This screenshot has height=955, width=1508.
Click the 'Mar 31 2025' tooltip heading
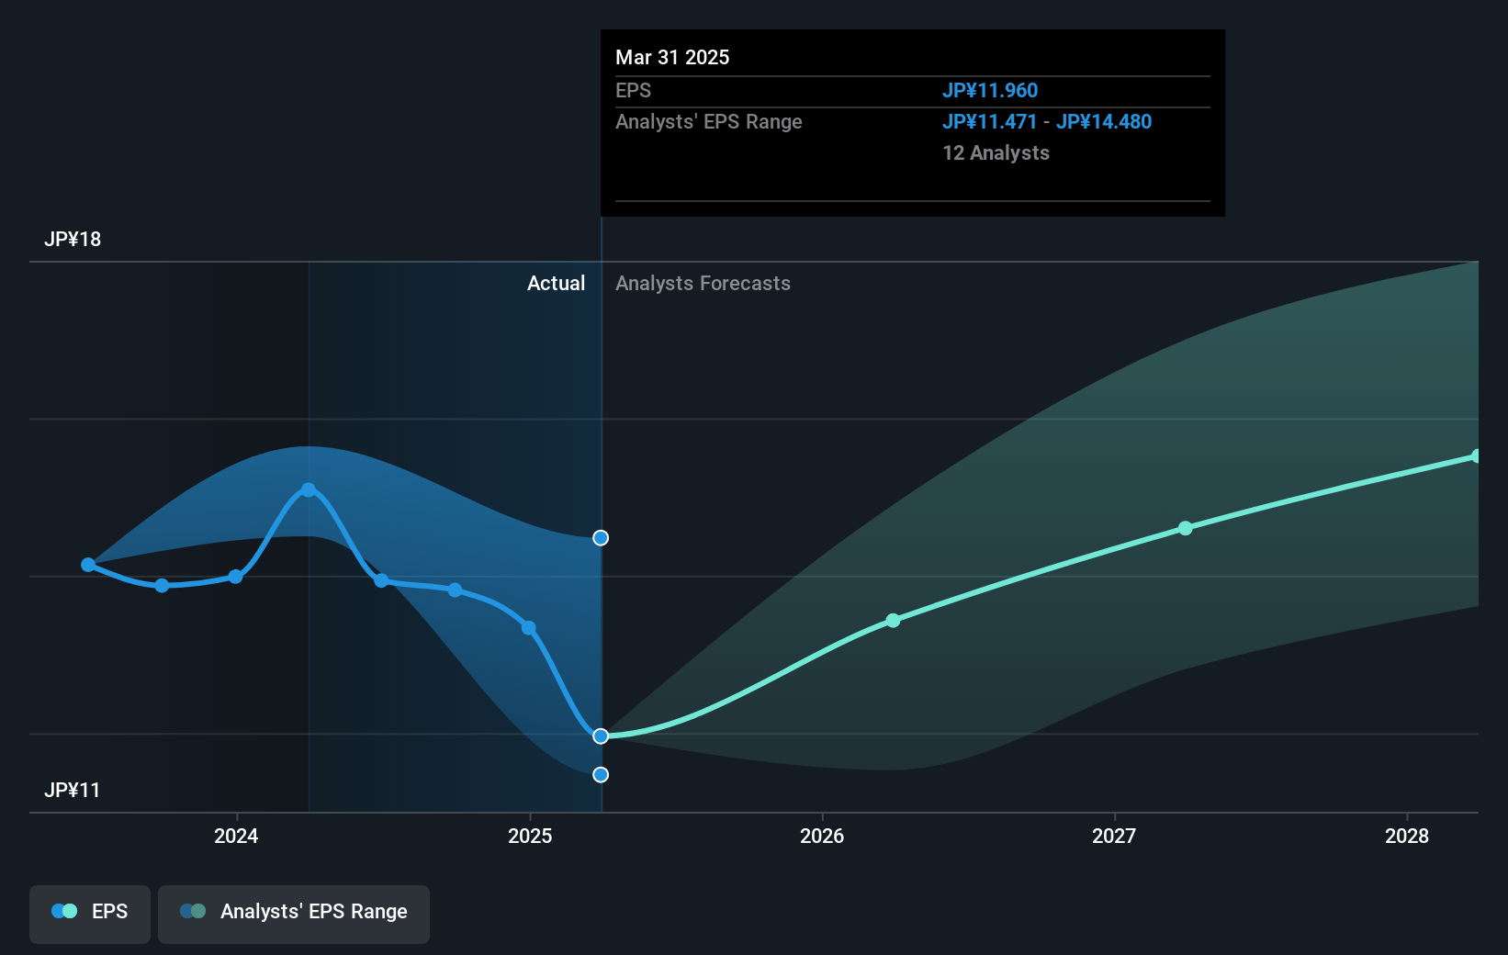(x=672, y=58)
